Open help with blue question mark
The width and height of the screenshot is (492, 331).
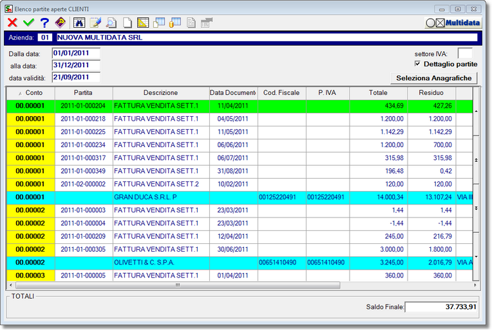[x=44, y=23]
